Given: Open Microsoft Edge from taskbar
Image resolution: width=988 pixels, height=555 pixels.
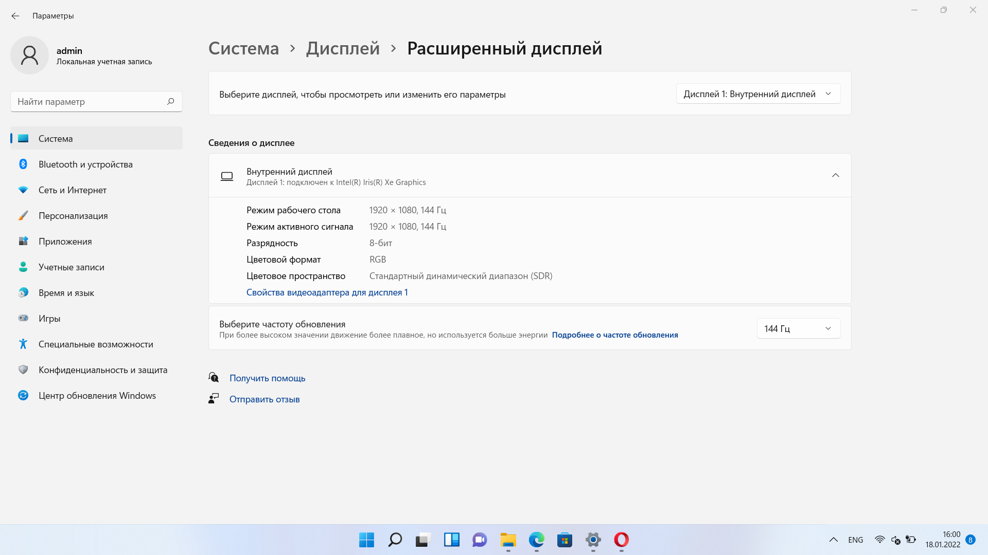Looking at the screenshot, I should [x=536, y=540].
